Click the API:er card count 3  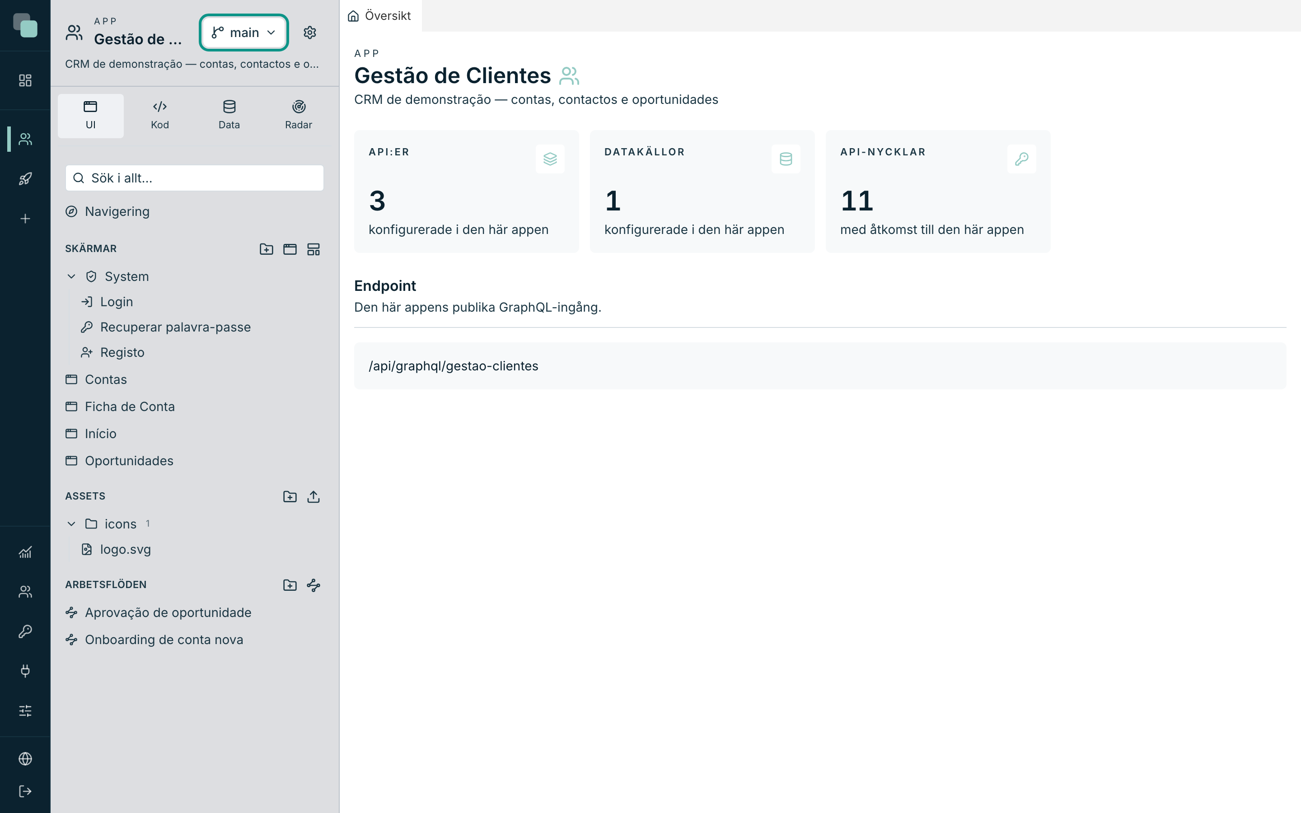tap(377, 201)
